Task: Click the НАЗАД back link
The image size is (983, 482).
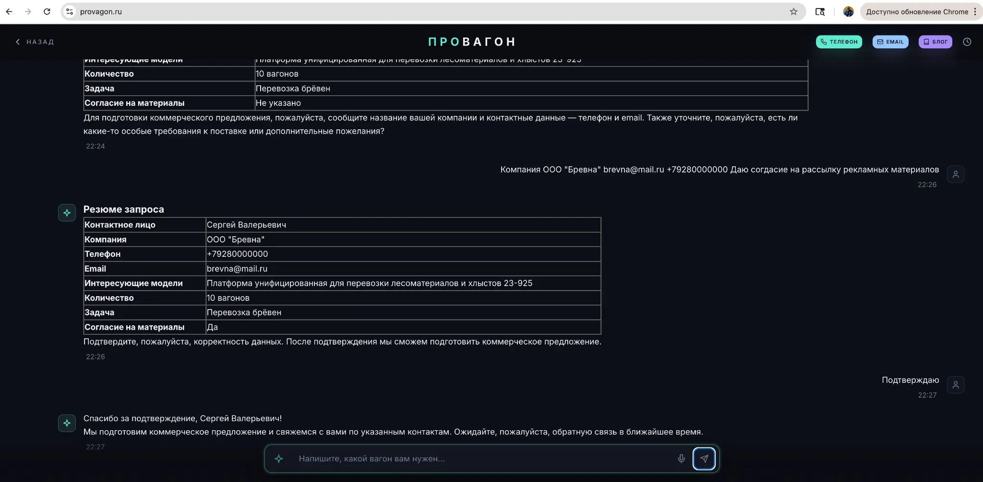Action: pyautogui.click(x=35, y=42)
